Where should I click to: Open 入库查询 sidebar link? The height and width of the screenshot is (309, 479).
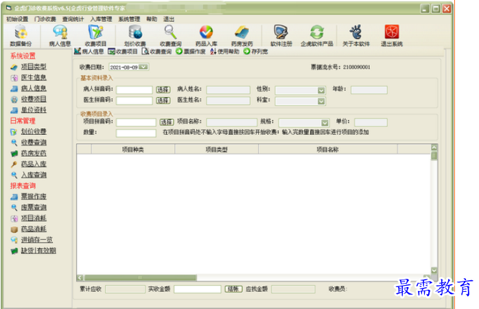34,175
